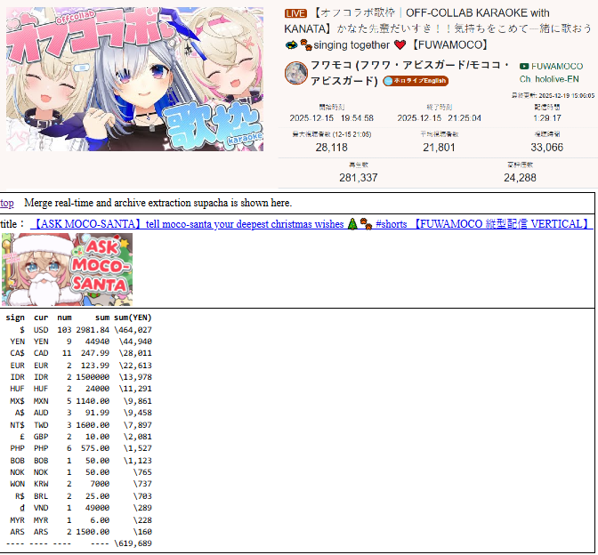This screenshot has height=555, width=598.
Task: Click the USD row sum 2981.84
Action: coord(93,330)
